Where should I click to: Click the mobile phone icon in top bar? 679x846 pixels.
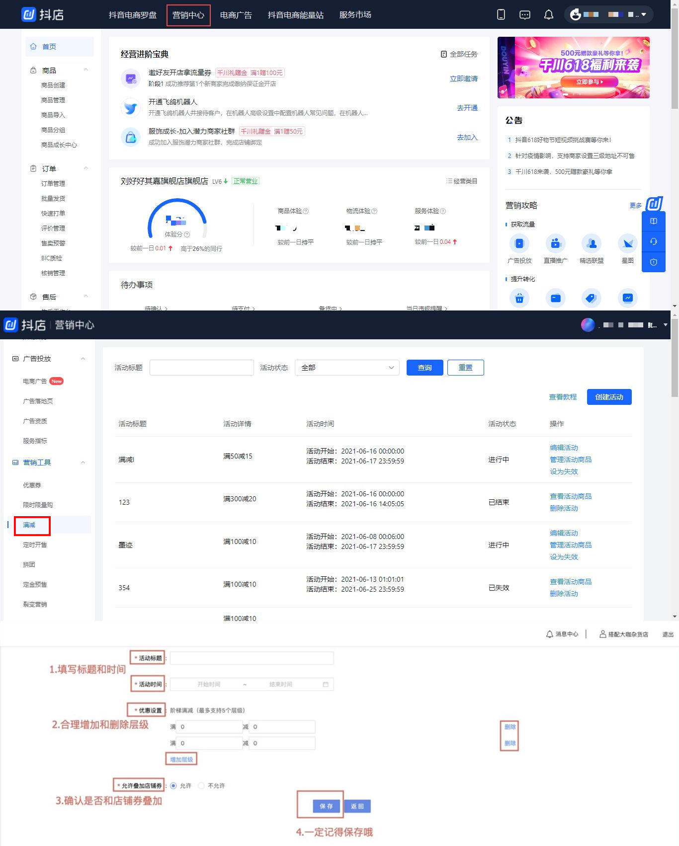point(501,15)
